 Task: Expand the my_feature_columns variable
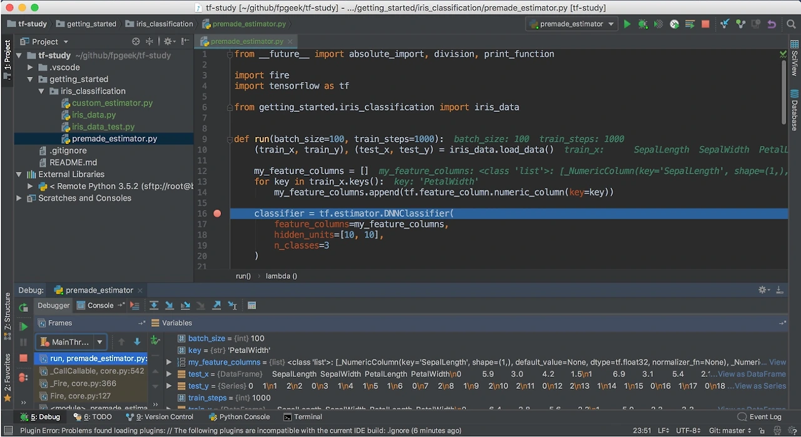[169, 362]
